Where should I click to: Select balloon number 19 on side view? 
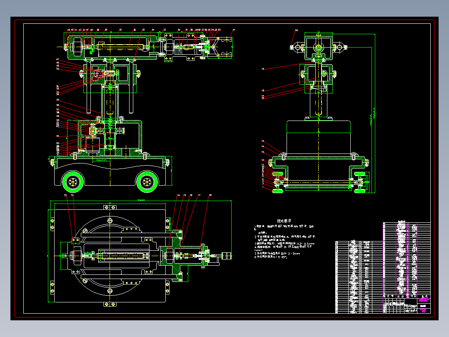click(263, 69)
